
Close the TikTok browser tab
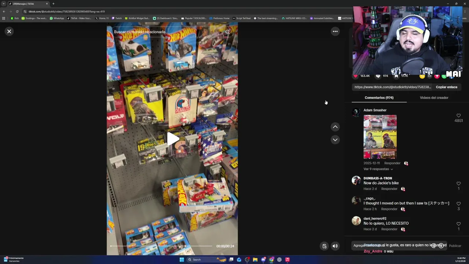pyautogui.click(x=47, y=4)
